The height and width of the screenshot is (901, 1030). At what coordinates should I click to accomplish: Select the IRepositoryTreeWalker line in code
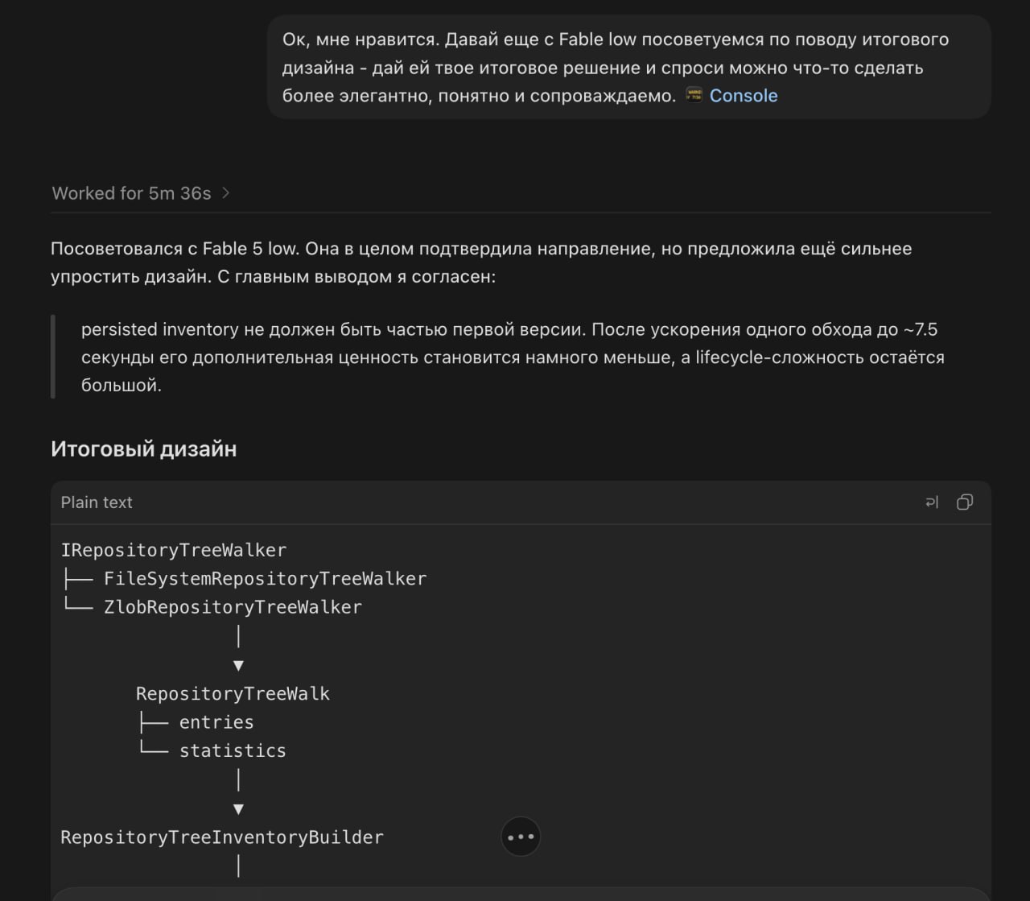pyautogui.click(x=174, y=550)
